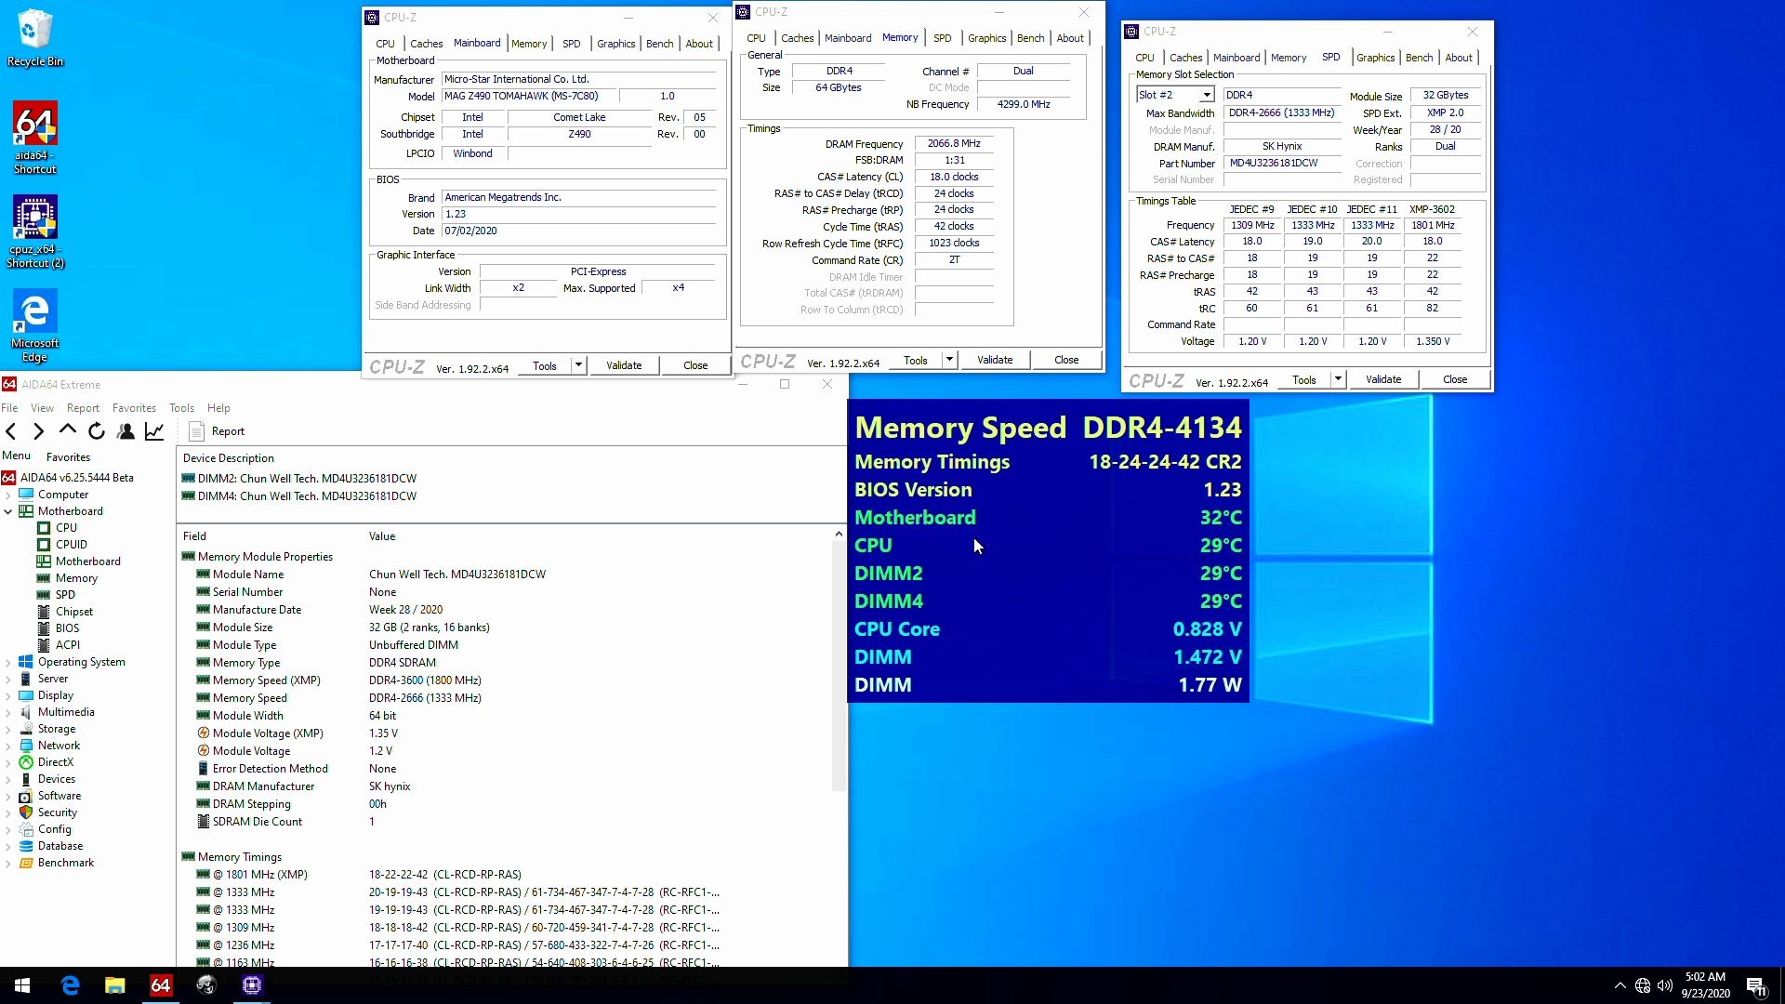Switch to Favorites tab in AIDA64 sidebar

click(68, 457)
